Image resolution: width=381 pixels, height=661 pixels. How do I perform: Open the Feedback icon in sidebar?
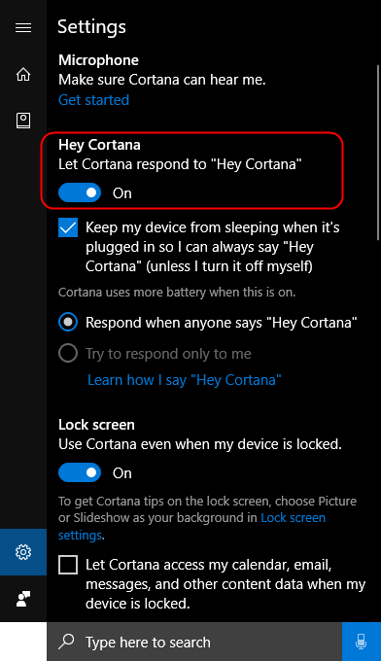tap(23, 599)
